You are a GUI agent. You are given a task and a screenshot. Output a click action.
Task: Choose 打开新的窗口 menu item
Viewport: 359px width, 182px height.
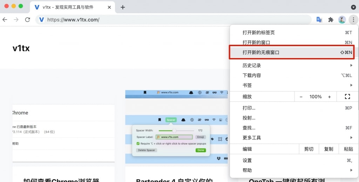point(294,43)
